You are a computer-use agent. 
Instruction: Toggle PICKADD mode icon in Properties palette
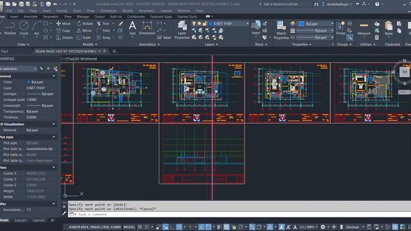[42, 69]
